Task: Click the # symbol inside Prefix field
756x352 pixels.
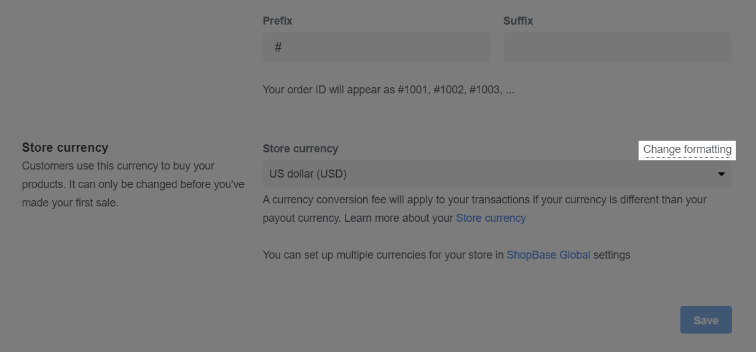Action: pos(278,47)
